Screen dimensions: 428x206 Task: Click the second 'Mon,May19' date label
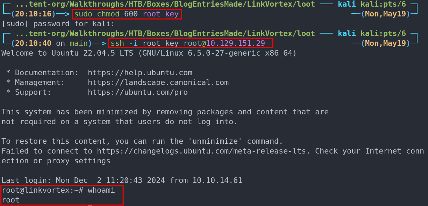(386, 43)
